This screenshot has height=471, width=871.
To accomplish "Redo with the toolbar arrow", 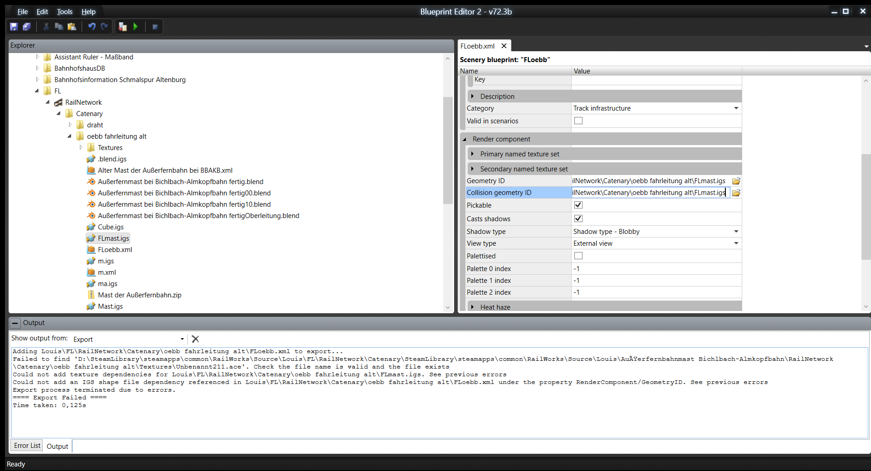I will [x=104, y=27].
